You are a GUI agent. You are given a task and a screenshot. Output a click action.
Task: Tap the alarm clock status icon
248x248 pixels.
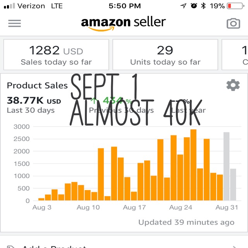(x=194, y=6)
